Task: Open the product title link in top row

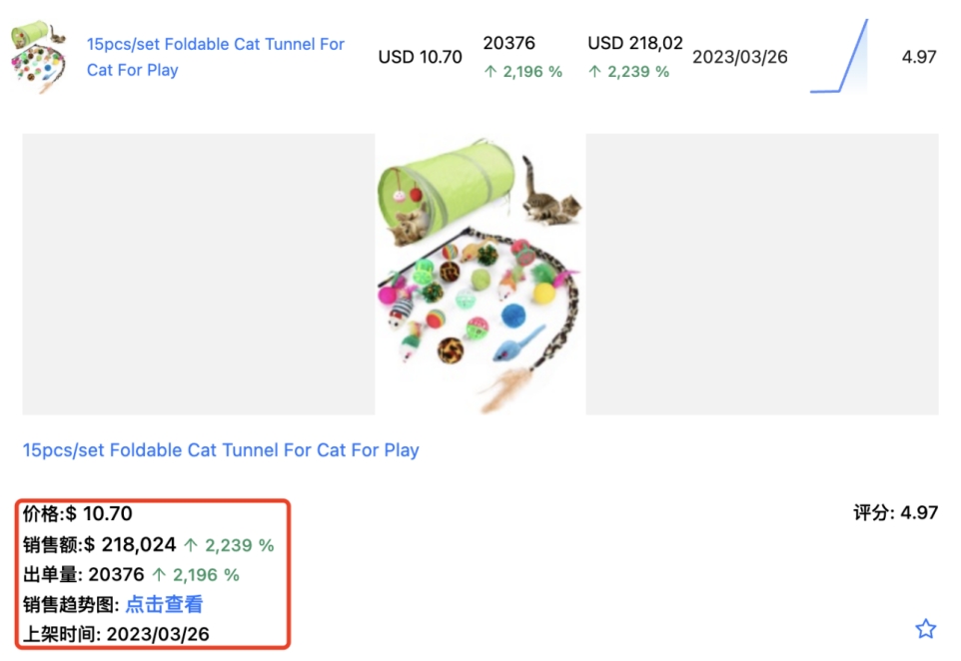Action: [x=216, y=57]
